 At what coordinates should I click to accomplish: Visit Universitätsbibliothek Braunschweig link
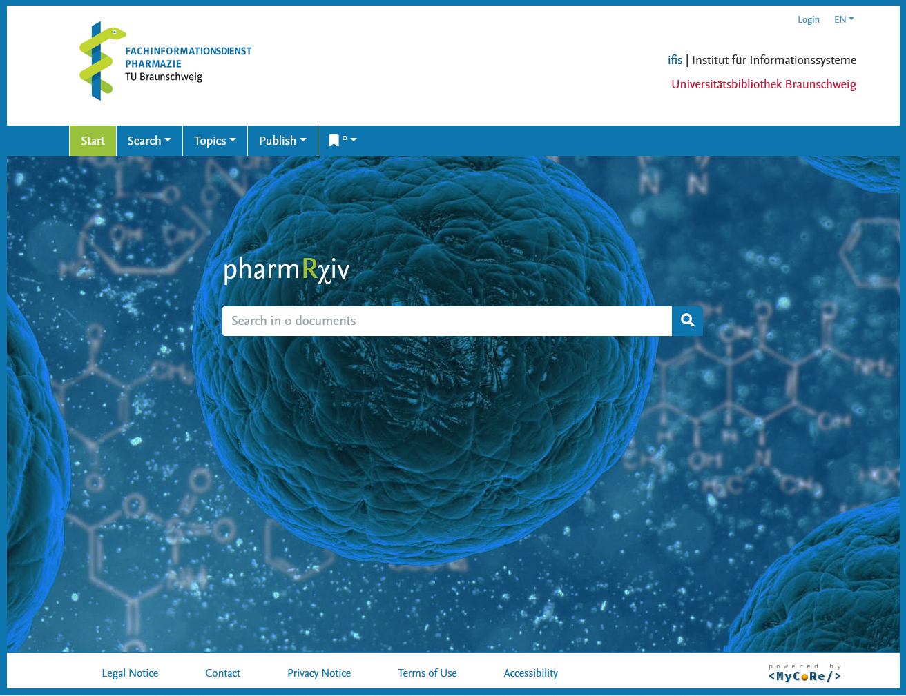(764, 84)
